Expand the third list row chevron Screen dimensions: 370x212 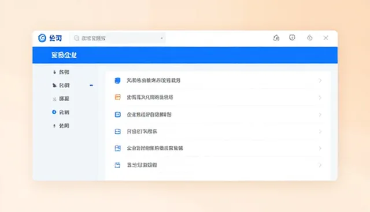click(x=320, y=115)
